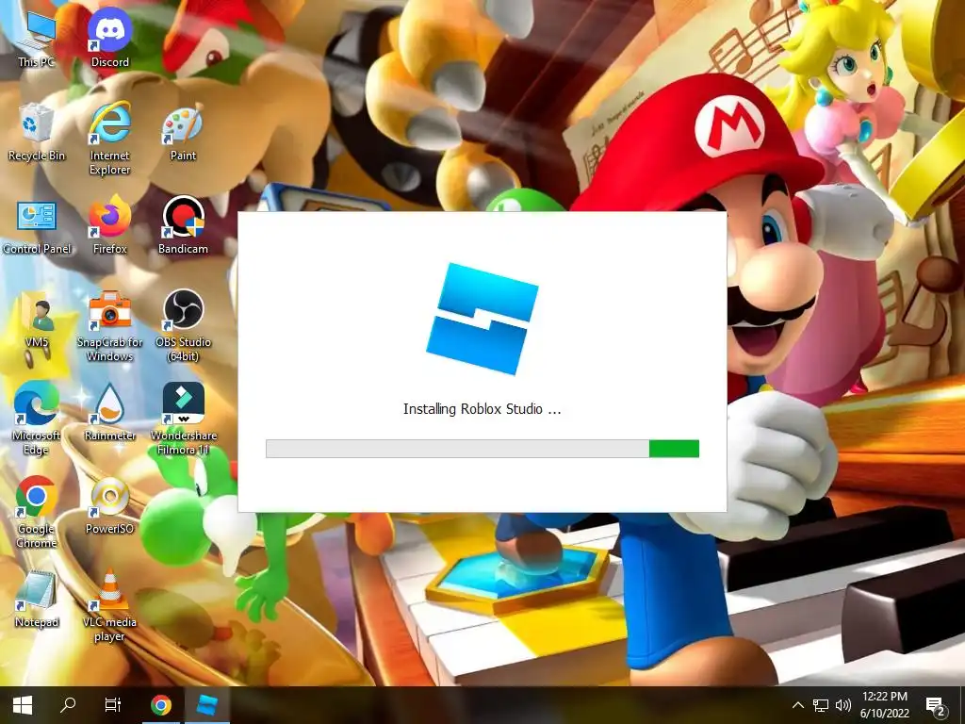Click the Roblox Studio logo in installer

[x=482, y=319]
